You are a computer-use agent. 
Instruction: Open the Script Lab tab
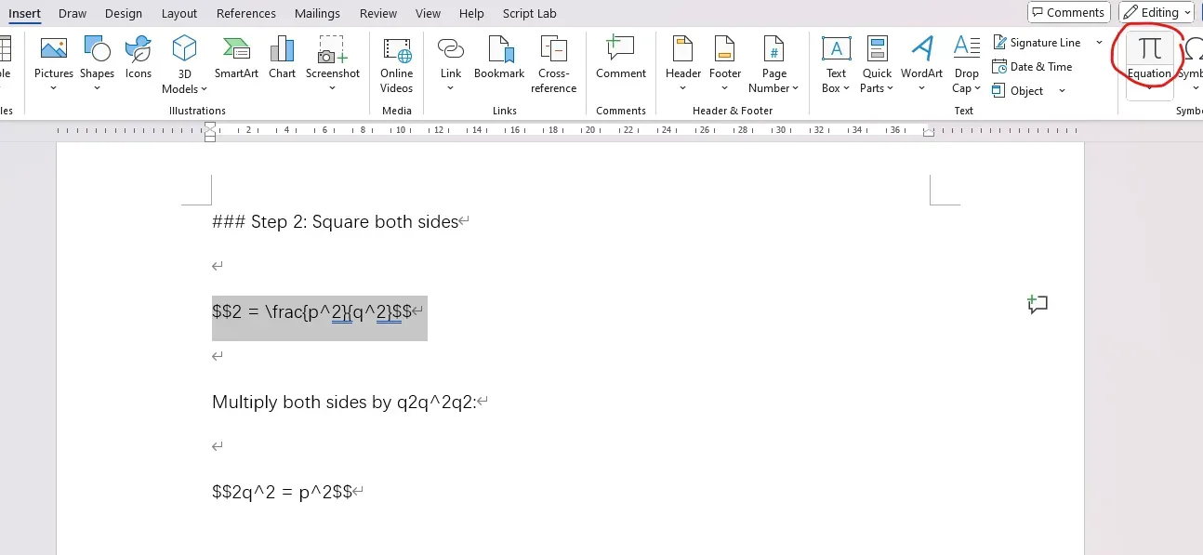529,13
